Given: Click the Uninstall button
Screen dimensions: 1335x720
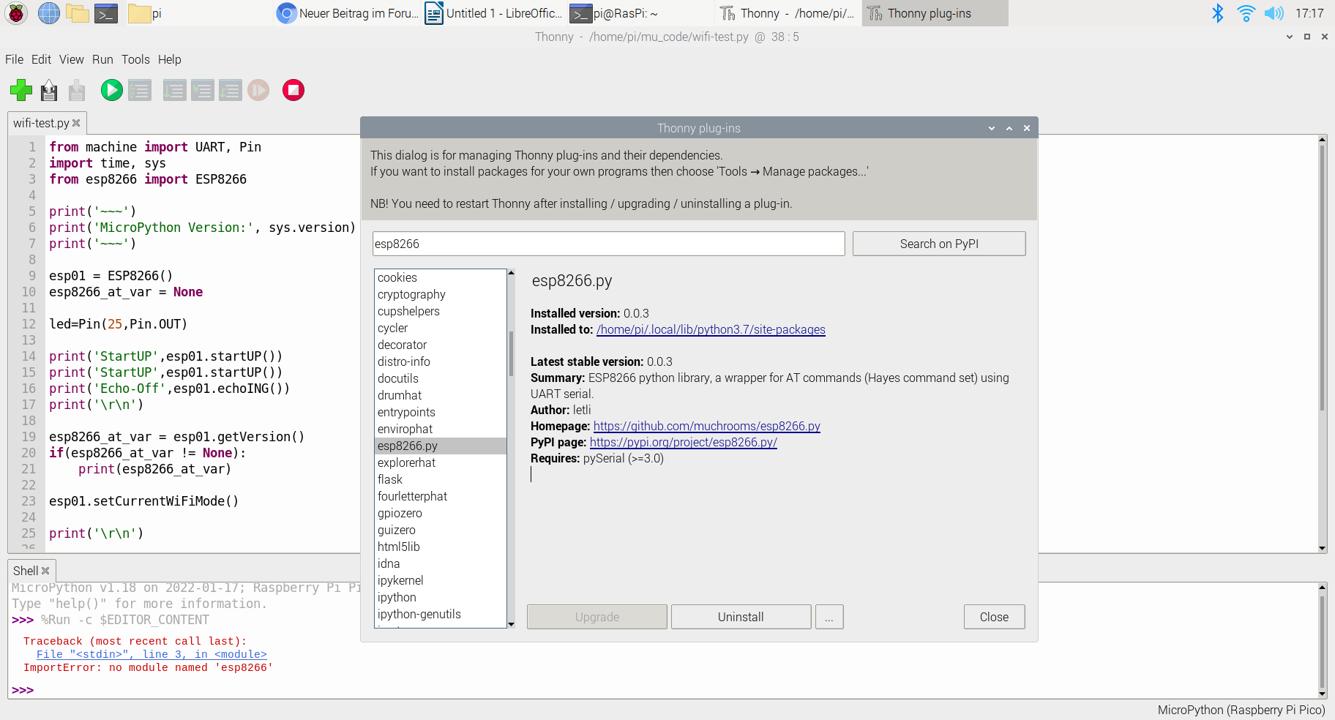Looking at the screenshot, I should coord(741,617).
